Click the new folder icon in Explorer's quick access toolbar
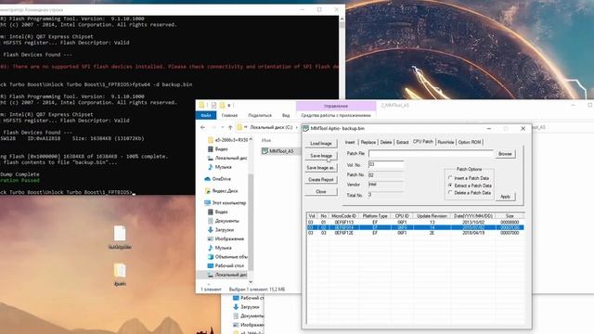 (x=222, y=105)
